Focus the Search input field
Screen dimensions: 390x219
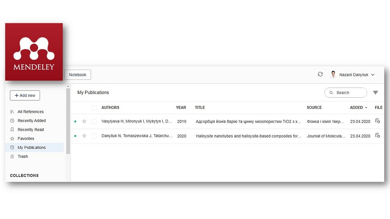coord(346,93)
